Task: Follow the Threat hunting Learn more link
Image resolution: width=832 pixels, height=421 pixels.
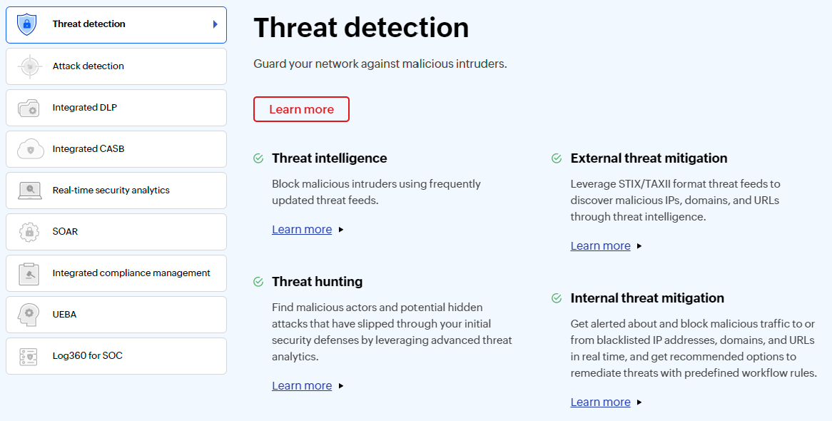Action: click(302, 386)
